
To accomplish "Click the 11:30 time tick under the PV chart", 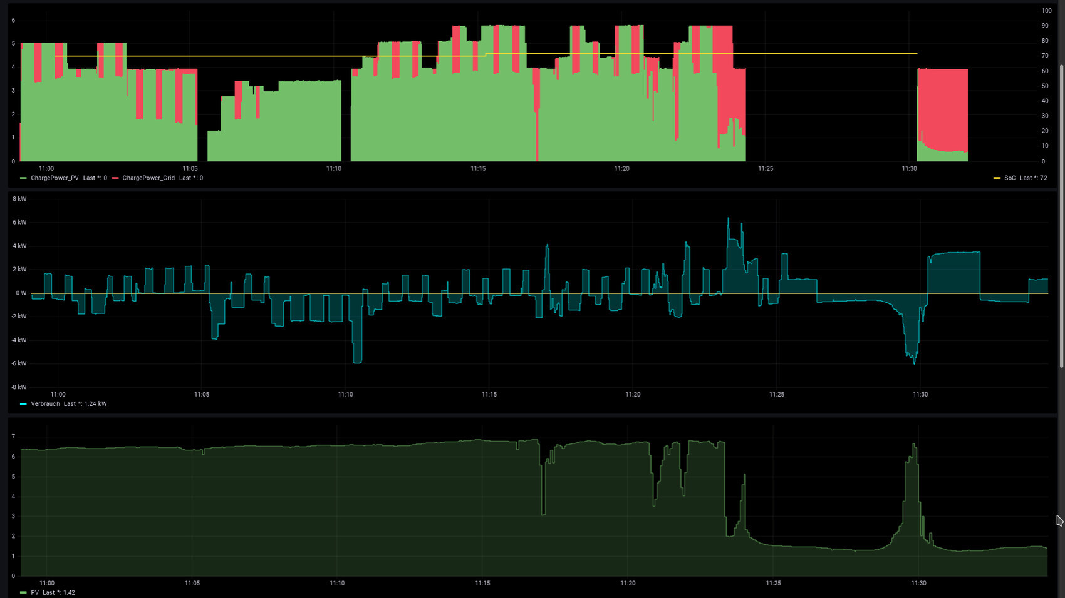I will tap(918, 583).
